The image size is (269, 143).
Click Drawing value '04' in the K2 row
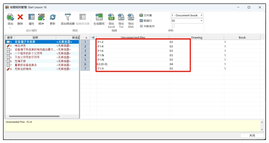[x=171, y=64]
